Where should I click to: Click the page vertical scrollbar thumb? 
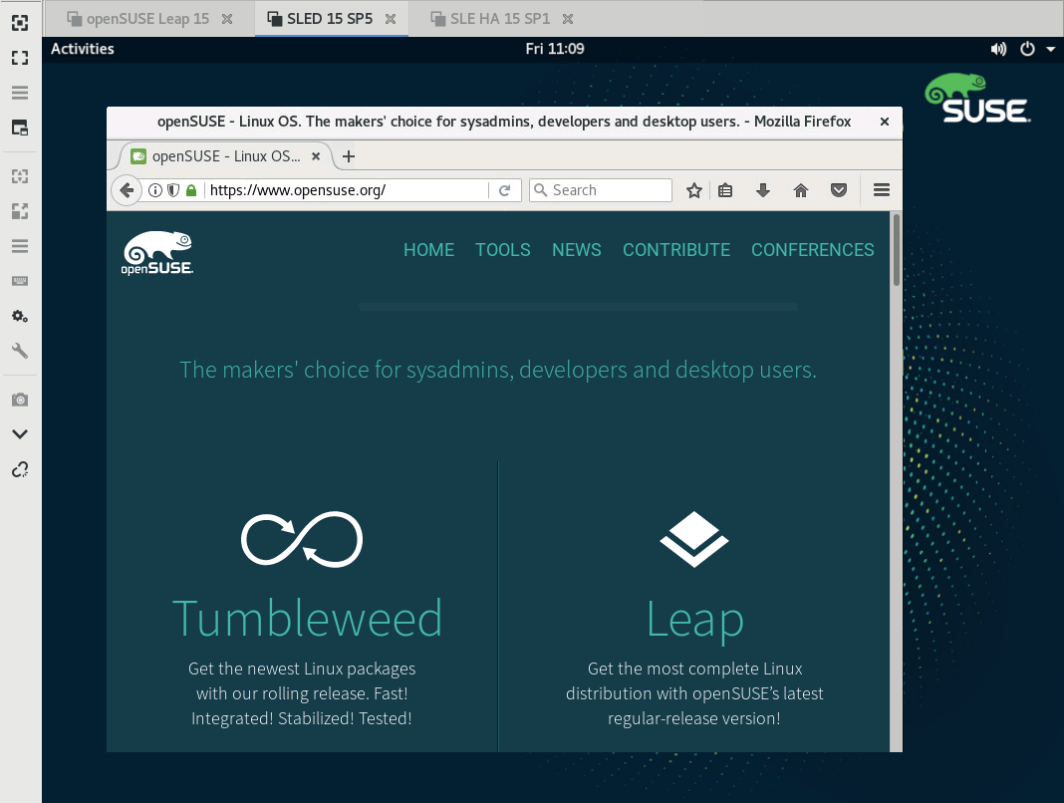896,249
